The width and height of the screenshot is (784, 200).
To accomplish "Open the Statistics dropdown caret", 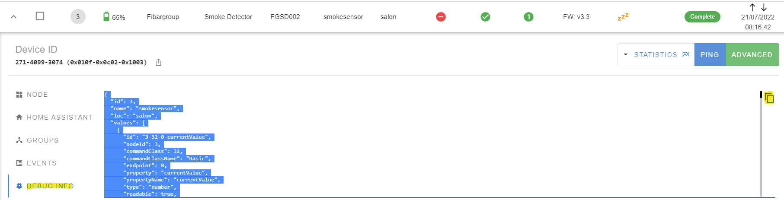I will coord(625,55).
